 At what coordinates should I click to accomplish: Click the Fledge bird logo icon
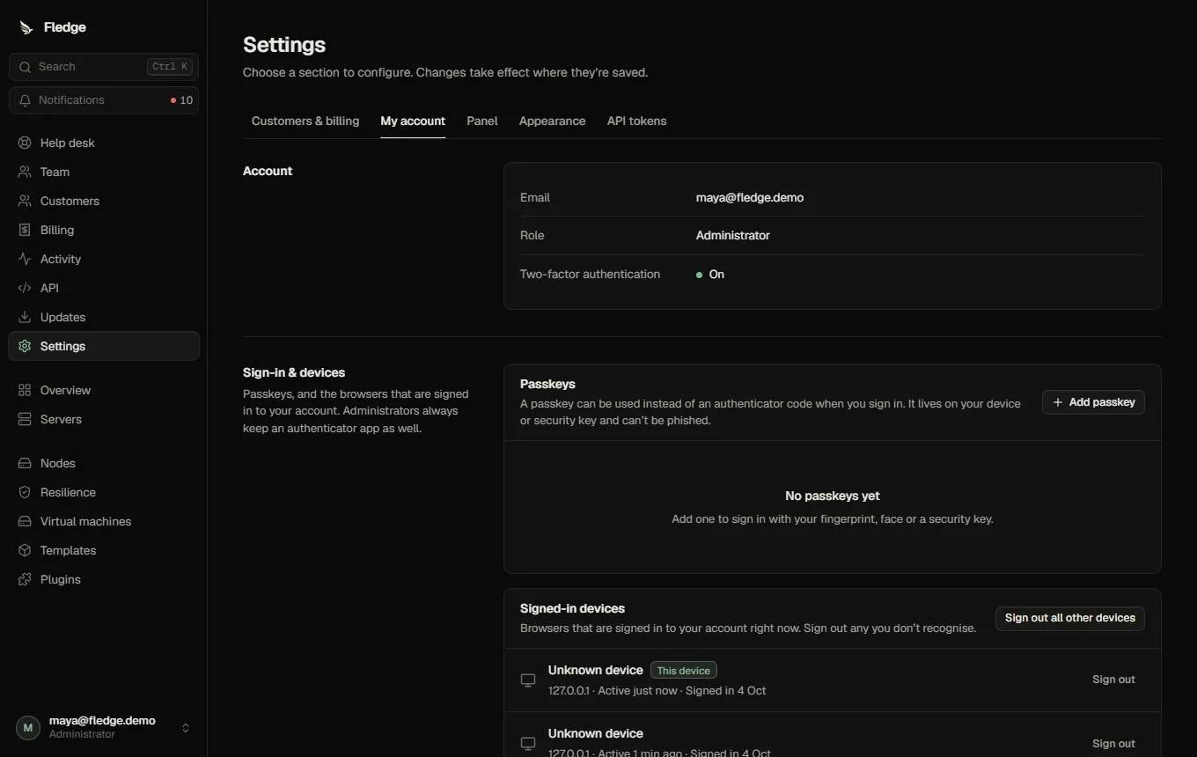(26, 27)
